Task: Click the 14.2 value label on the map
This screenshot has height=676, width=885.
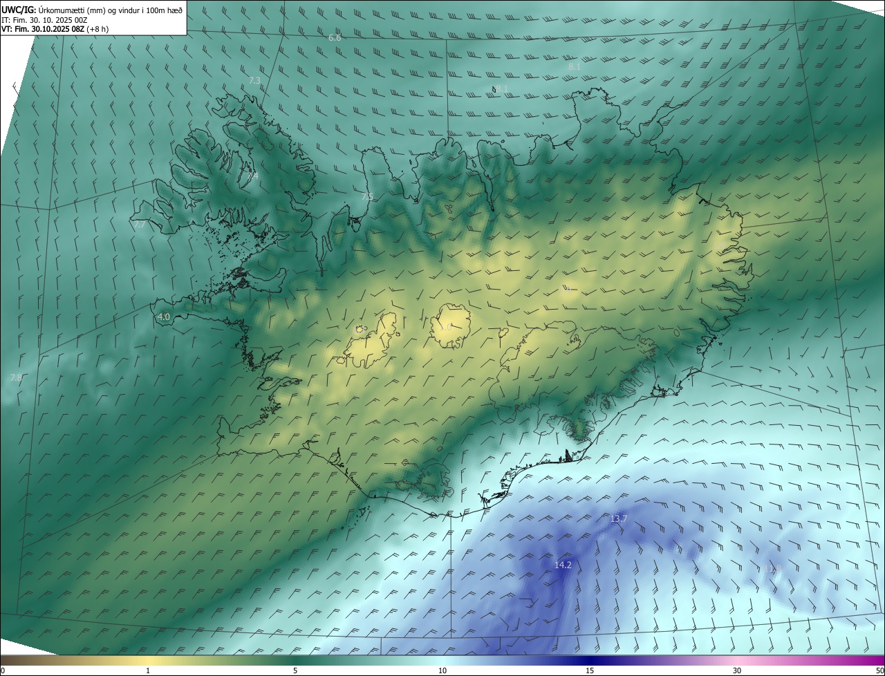Action: click(x=563, y=565)
